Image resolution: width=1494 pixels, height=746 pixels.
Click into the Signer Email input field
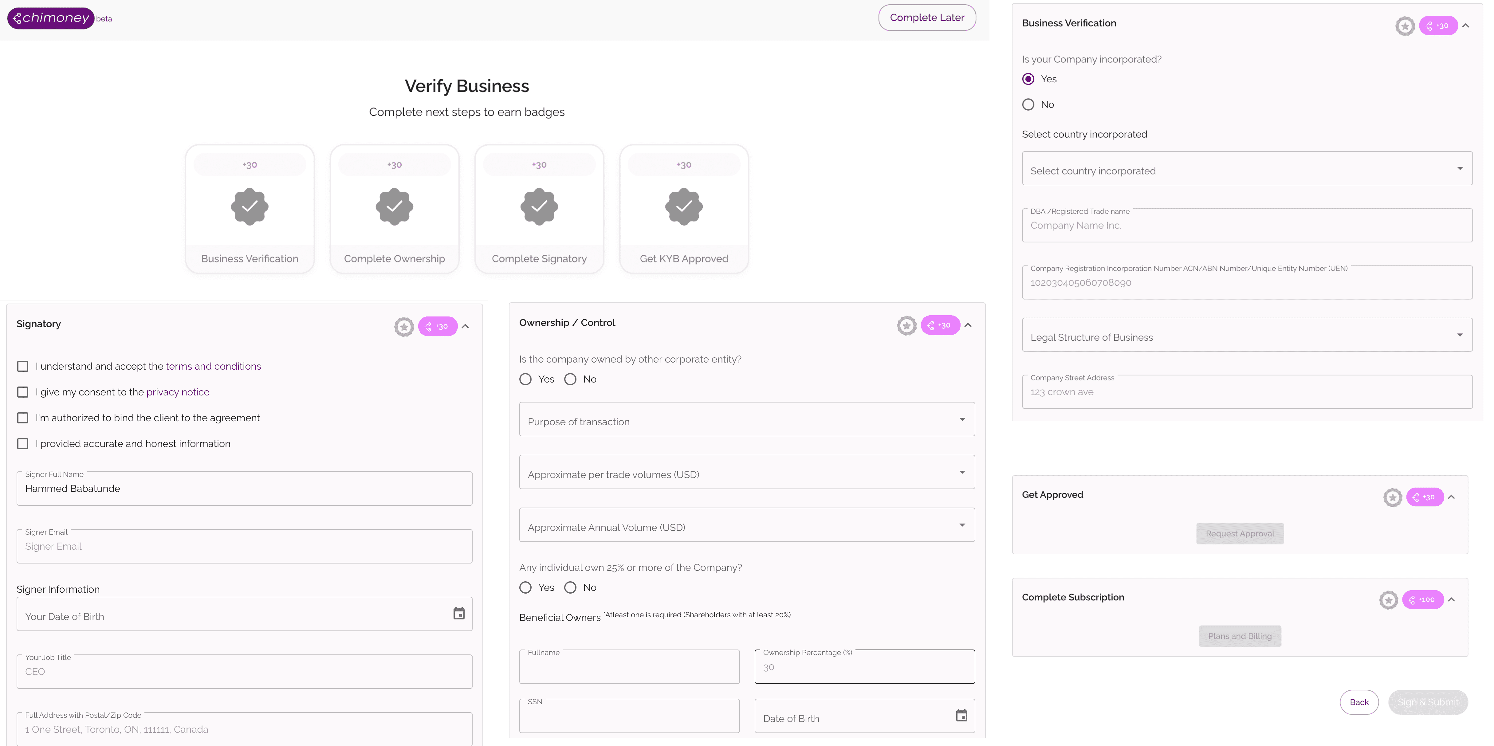(244, 547)
